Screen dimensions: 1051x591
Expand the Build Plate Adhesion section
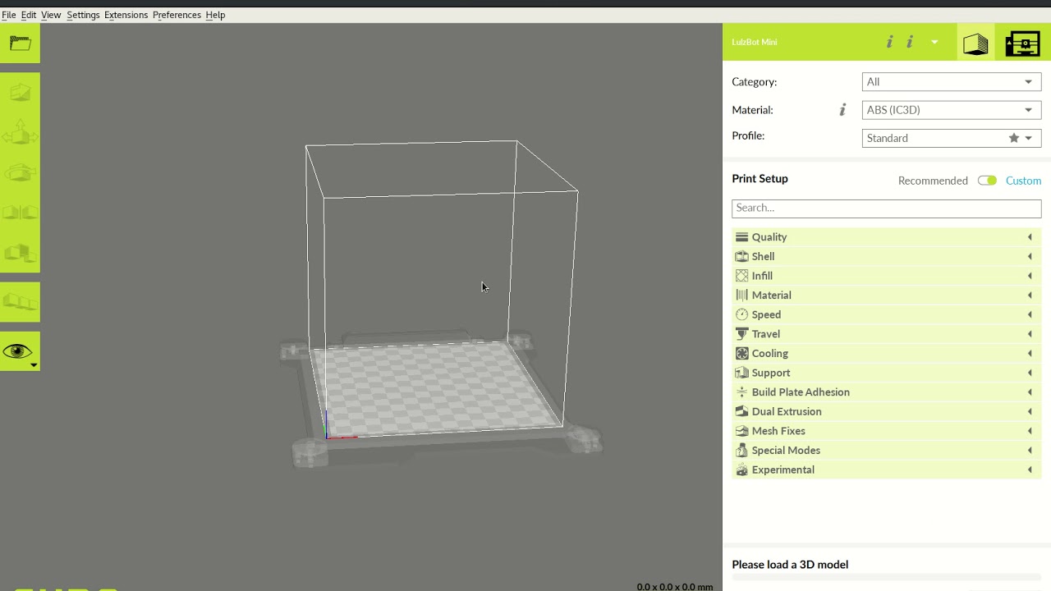tap(886, 392)
